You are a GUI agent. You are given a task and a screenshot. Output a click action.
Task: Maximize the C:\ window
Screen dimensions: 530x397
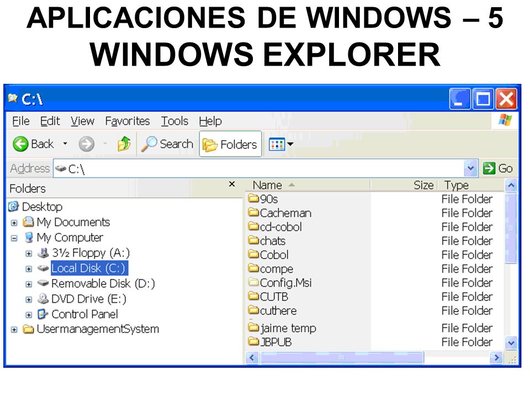point(483,99)
